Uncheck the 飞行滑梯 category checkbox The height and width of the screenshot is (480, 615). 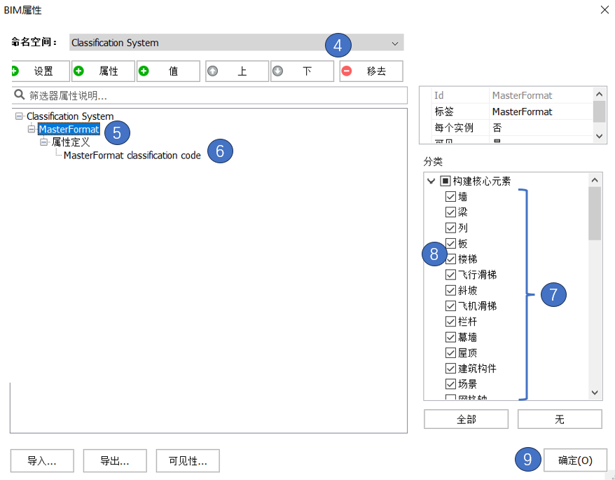(450, 275)
